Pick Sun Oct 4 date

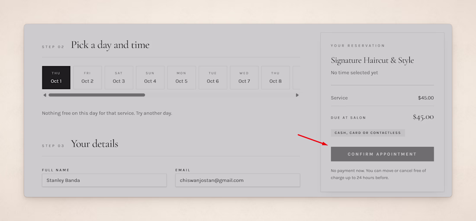(150, 78)
